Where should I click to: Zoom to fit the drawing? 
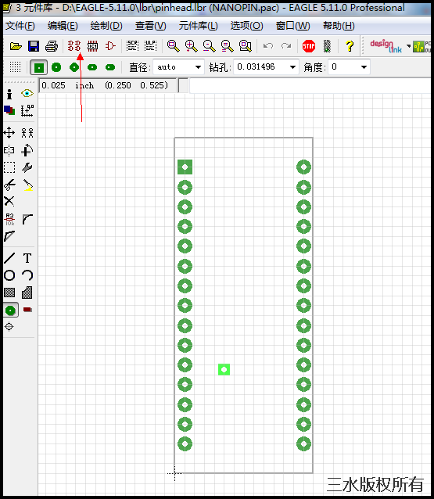click(x=173, y=46)
